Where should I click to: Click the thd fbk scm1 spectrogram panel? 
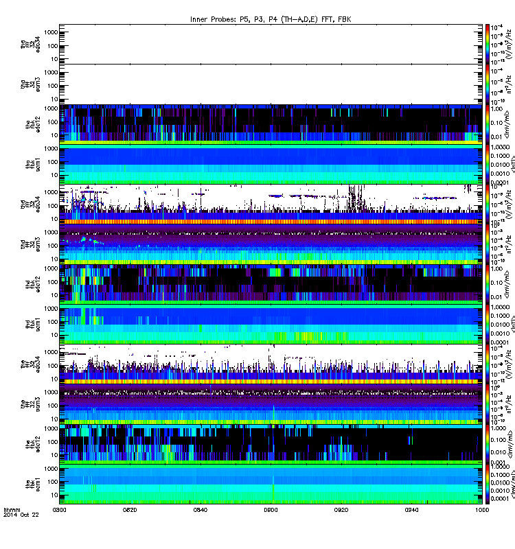coord(271,324)
